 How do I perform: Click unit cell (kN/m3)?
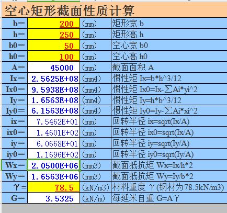(x=95, y=187)
